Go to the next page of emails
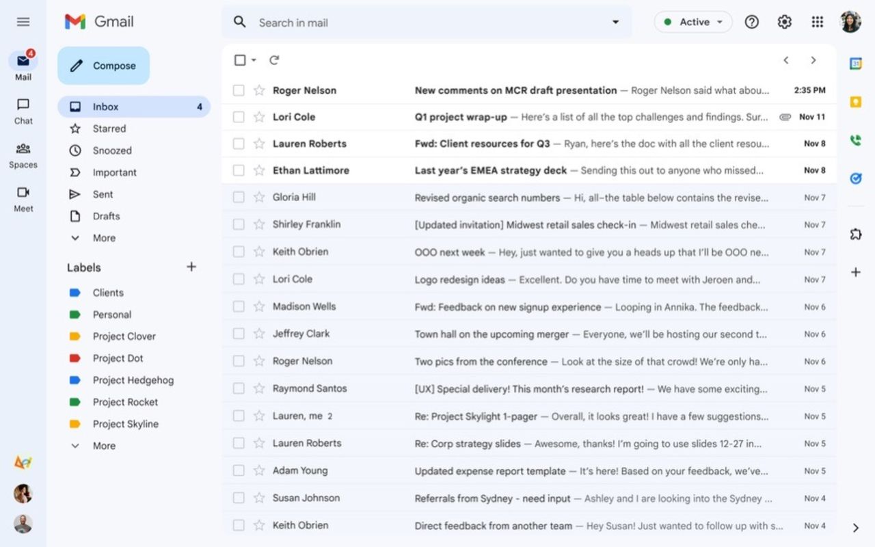Viewport: 875px width, 547px height. [x=813, y=59]
